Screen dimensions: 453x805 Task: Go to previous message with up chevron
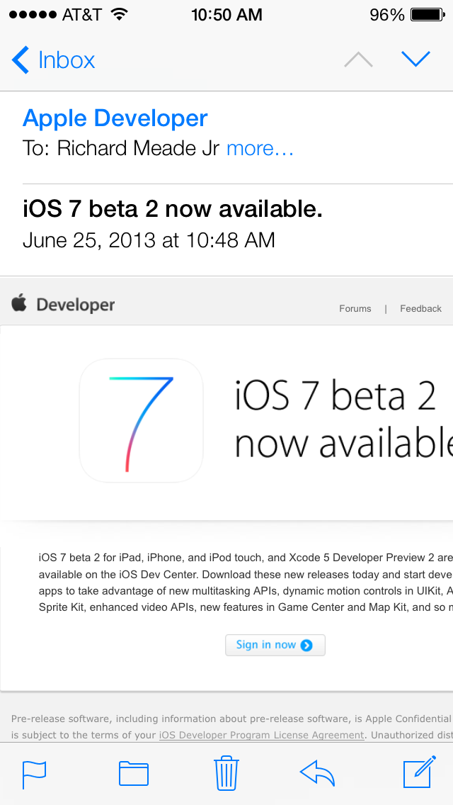(x=358, y=60)
